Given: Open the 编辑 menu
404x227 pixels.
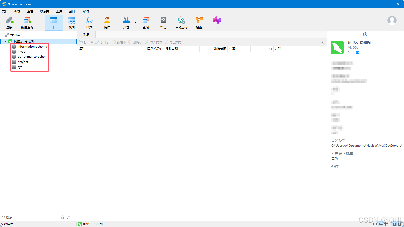Looking at the screenshot, I should point(17,11).
